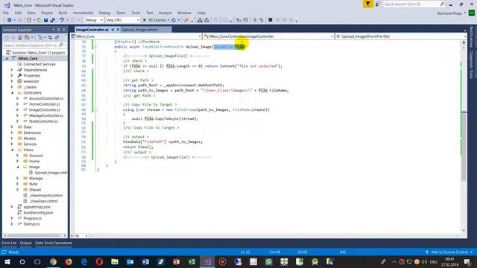Open the Error List tab

click(x=9, y=243)
